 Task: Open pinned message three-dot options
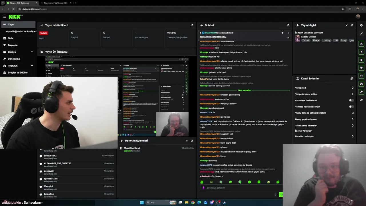pyautogui.click(x=288, y=33)
